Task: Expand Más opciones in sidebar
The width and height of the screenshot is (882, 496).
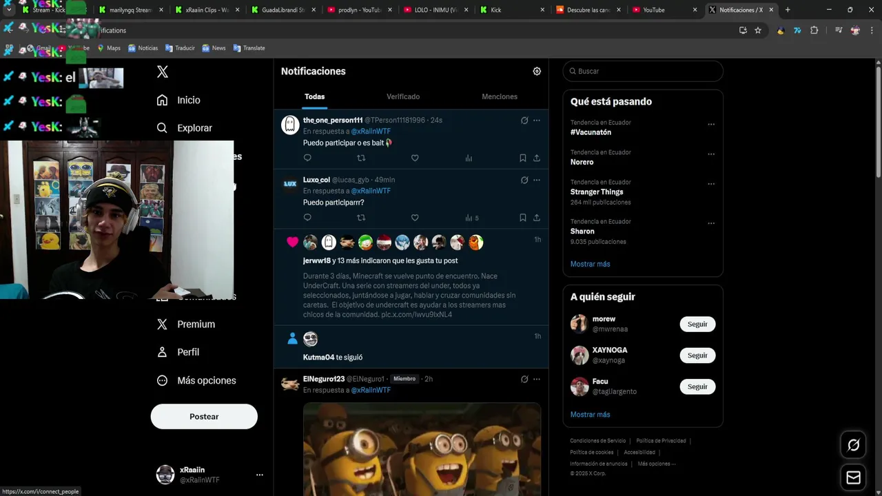Action: click(196, 380)
